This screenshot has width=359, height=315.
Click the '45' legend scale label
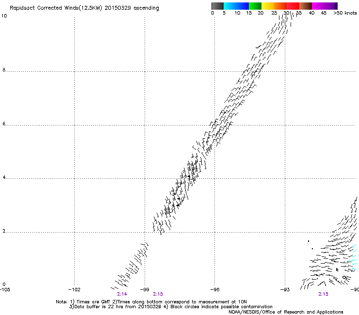point(324,13)
